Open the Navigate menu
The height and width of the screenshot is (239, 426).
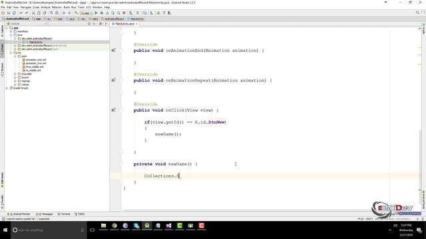click(x=26, y=7)
